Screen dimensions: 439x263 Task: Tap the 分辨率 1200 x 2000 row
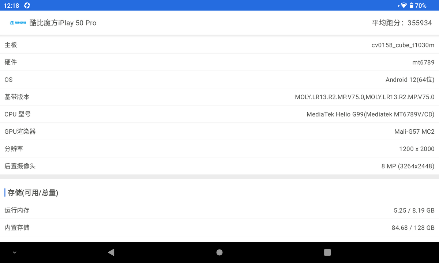(x=219, y=149)
